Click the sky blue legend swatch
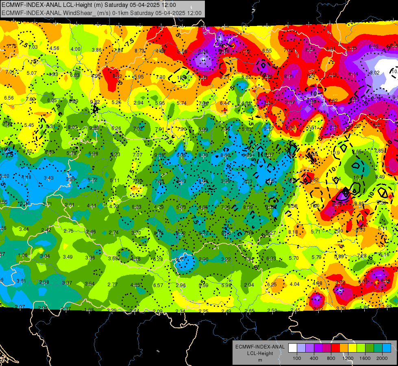The image size is (398, 366). pyautogui.click(x=387, y=348)
